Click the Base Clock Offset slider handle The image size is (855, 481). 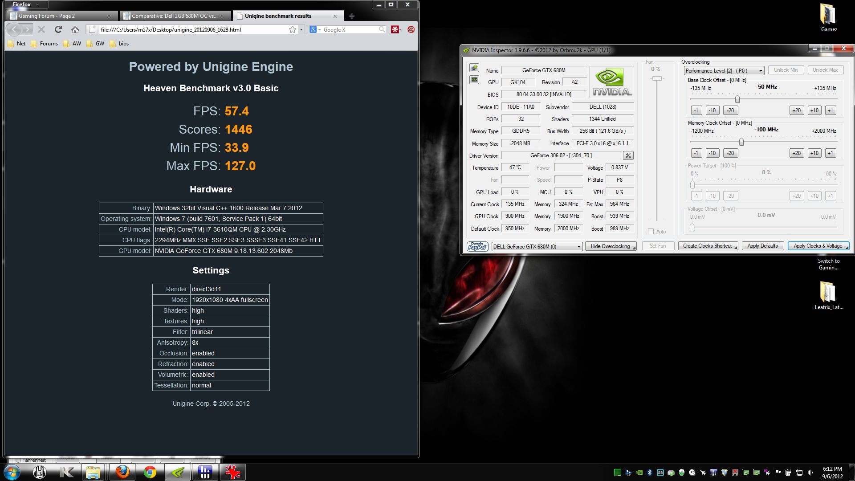(x=737, y=99)
